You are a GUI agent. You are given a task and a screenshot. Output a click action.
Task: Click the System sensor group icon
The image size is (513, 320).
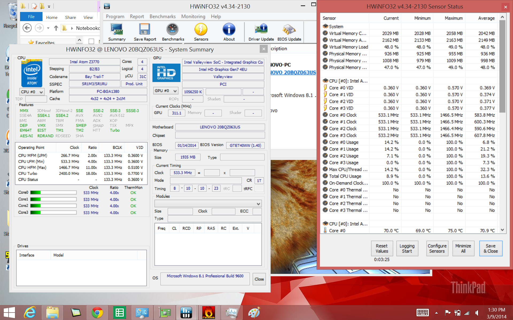325,26
